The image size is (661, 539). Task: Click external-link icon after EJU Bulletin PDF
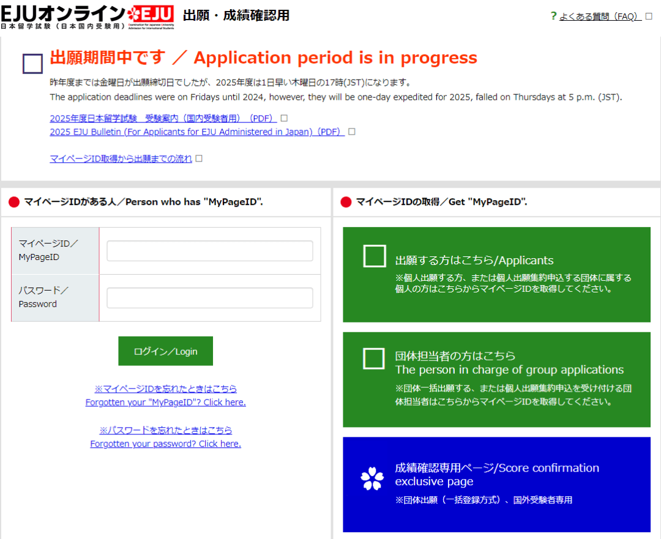(x=351, y=132)
